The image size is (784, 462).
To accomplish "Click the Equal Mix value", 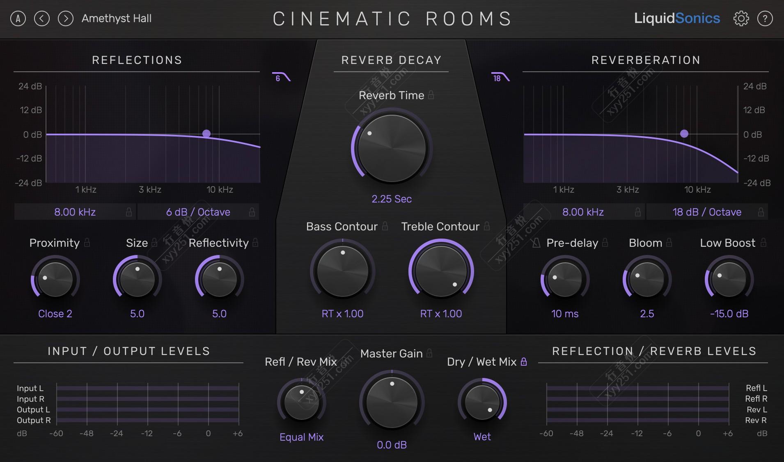I will (301, 437).
